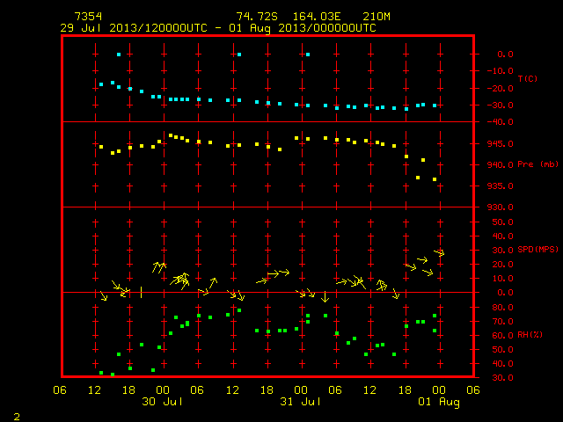Click the 945.0 pressure tick label
The image size is (563, 422).
tap(501, 144)
